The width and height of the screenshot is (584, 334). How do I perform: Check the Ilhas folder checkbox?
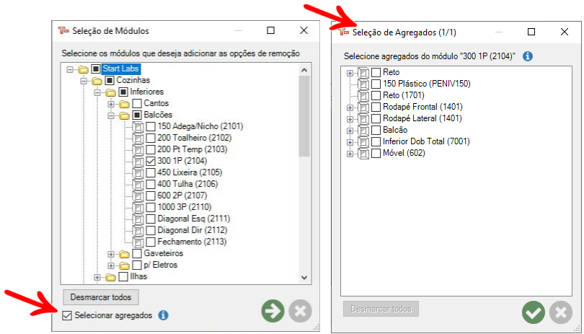(123, 276)
